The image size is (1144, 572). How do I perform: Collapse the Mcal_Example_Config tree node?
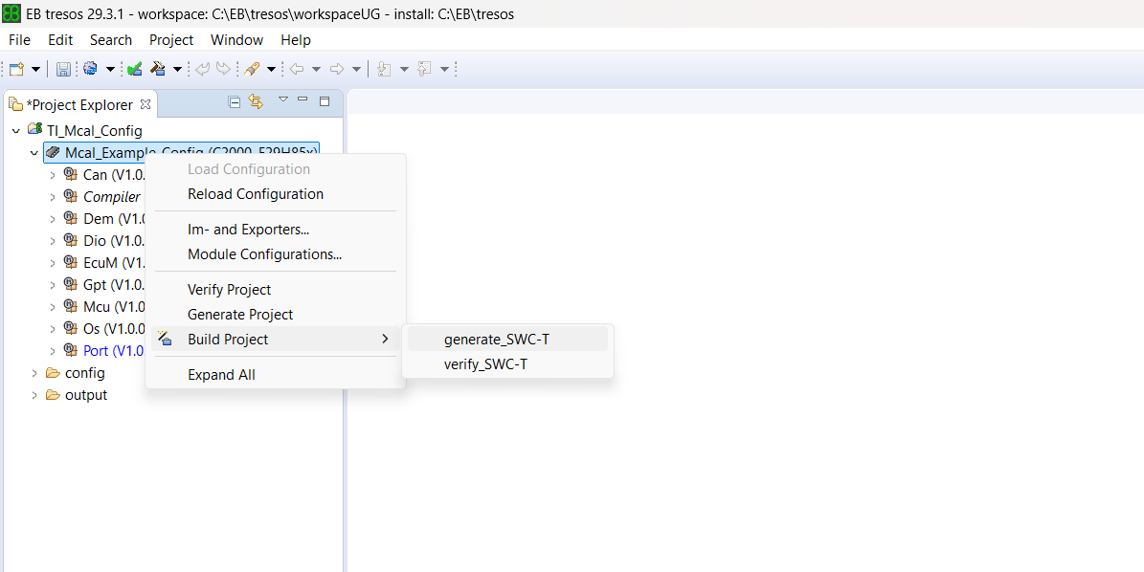click(x=34, y=152)
